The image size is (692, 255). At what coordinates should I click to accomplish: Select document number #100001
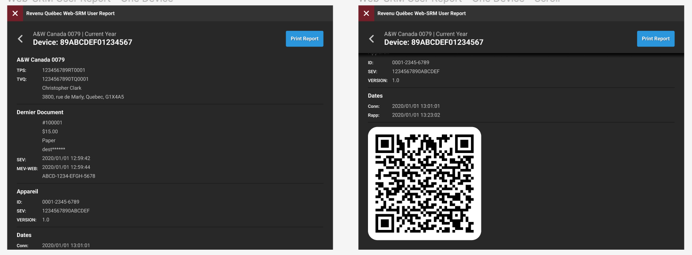pyautogui.click(x=52, y=123)
